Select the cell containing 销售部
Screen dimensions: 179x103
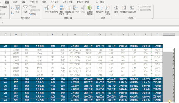coord(16,68)
